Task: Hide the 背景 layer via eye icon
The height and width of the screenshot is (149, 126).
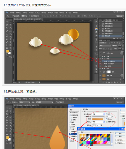Action: click(x=100, y=79)
